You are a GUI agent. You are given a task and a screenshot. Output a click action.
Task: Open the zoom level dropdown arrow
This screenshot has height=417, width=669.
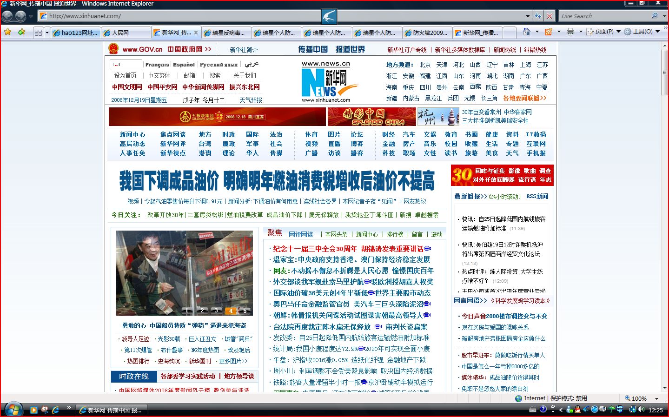(656, 398)
